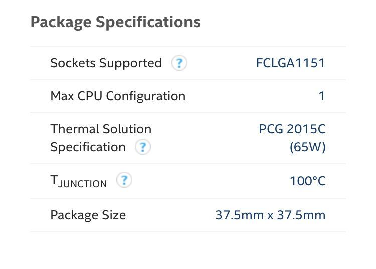Select the Max CPU Configuration label
This screenshot has width=376, height=269.
pos(118,96)
